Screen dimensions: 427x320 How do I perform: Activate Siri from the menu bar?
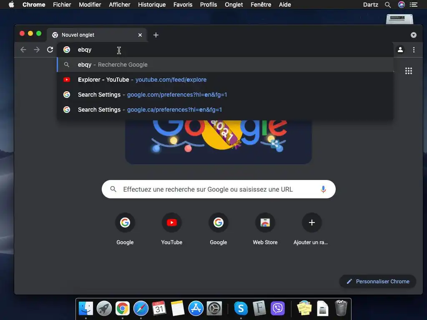(402, 4)
